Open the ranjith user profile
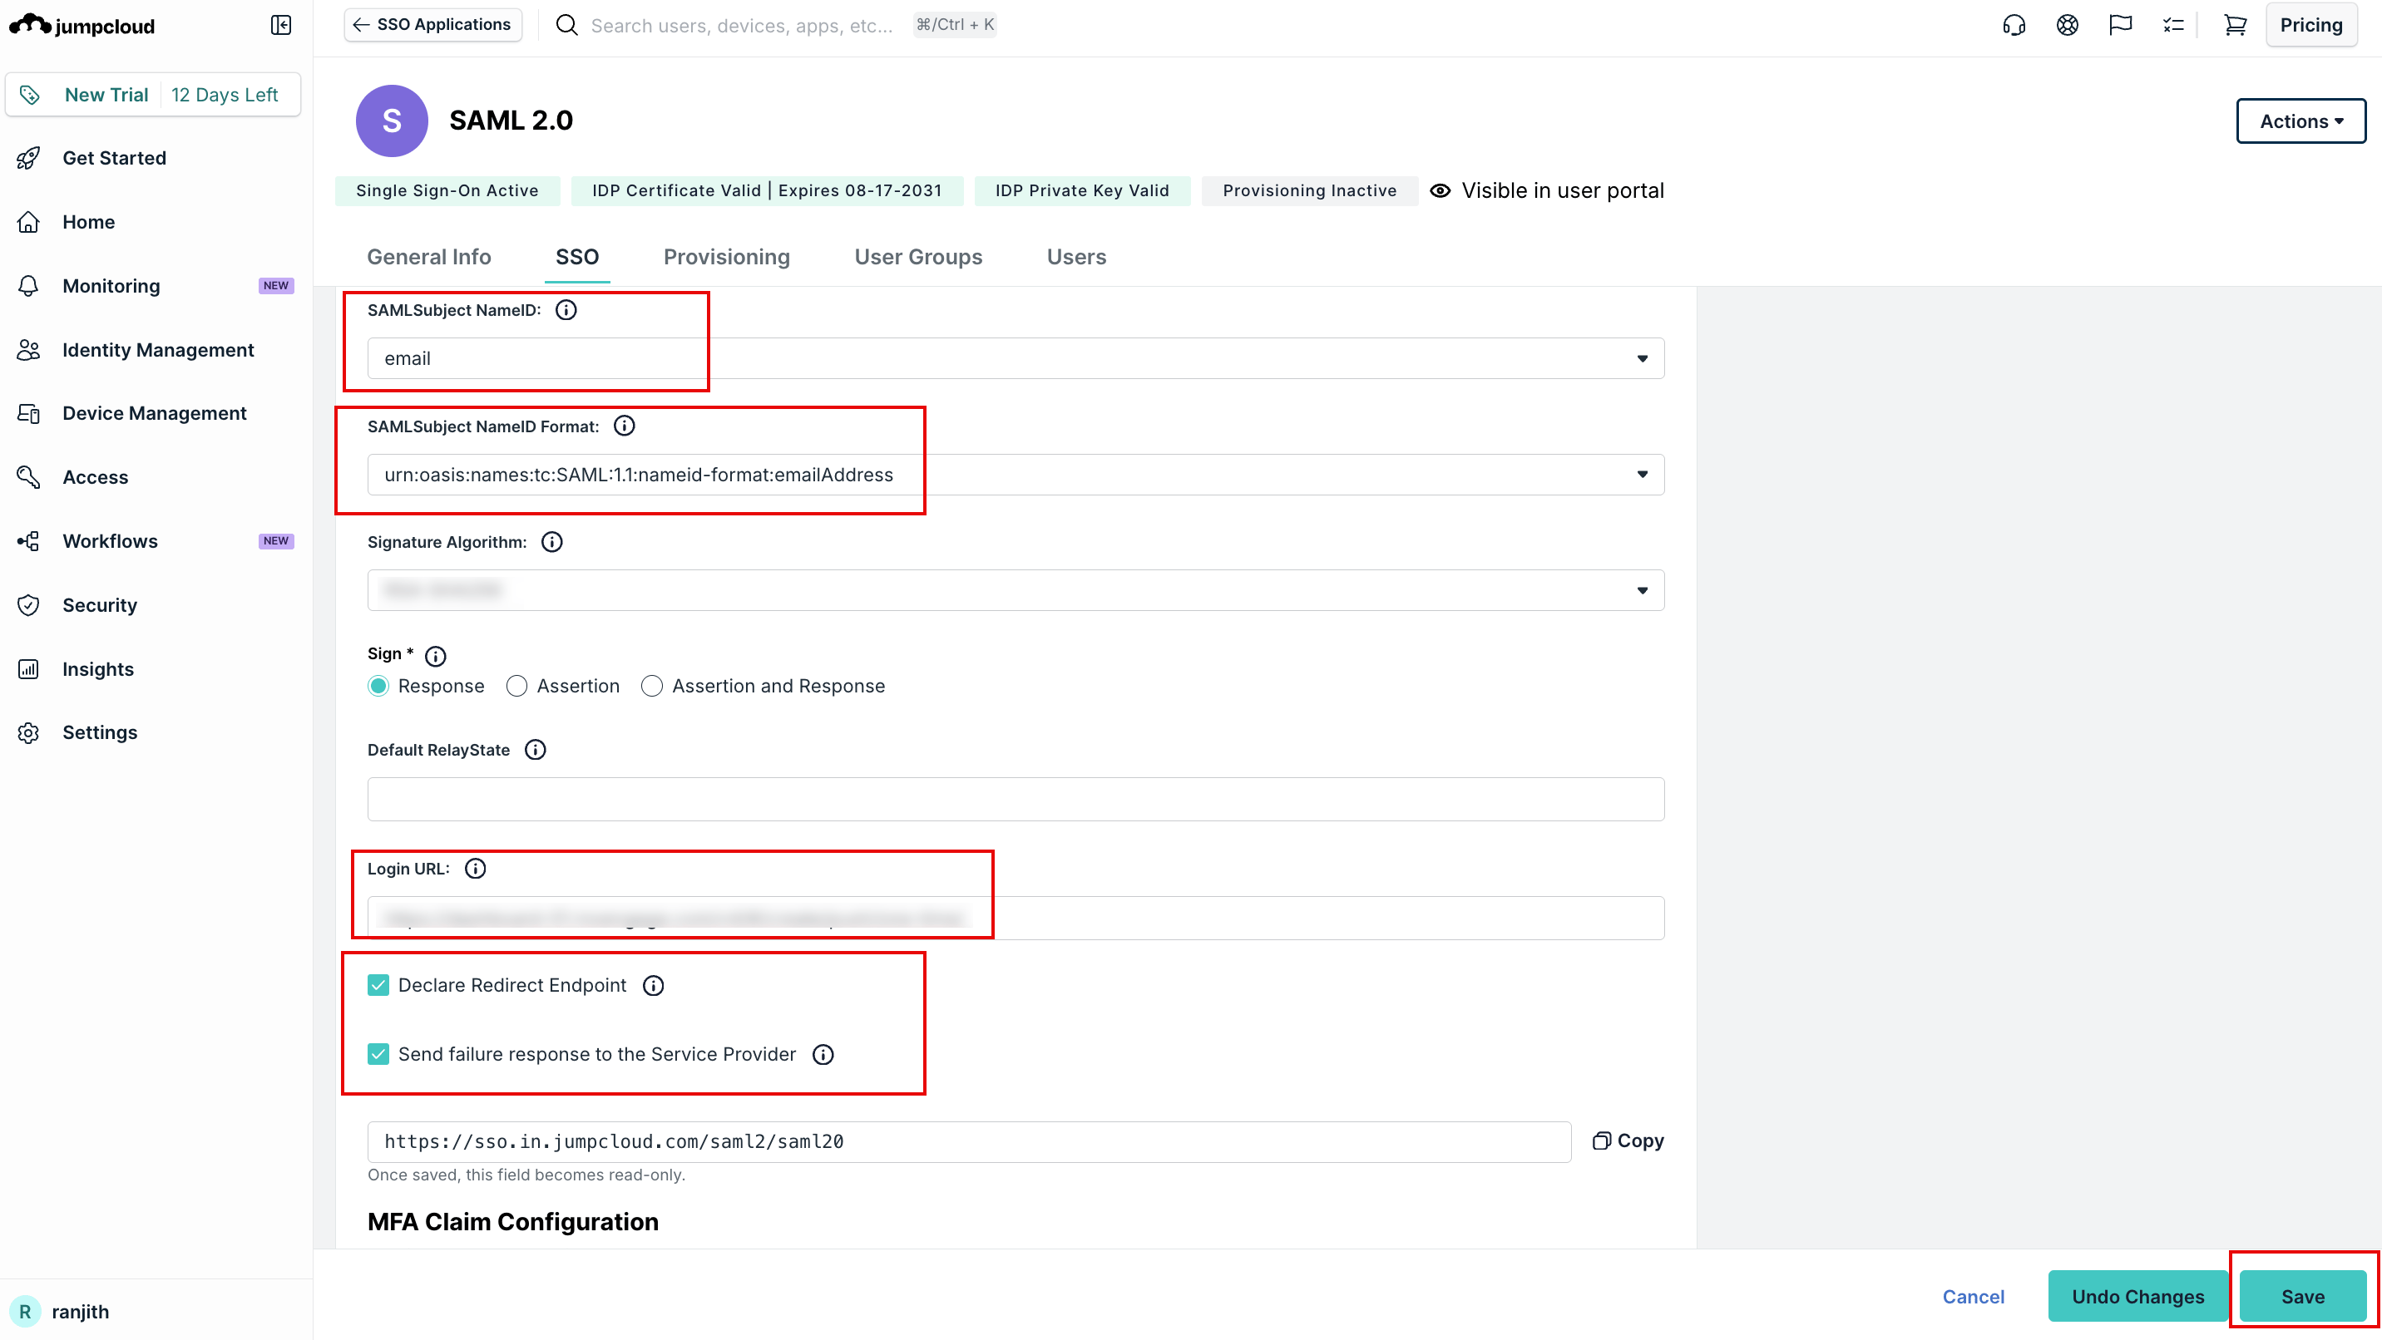Image resolution: width=2382 pixels, height=1340 pixels. point(61,1312)
